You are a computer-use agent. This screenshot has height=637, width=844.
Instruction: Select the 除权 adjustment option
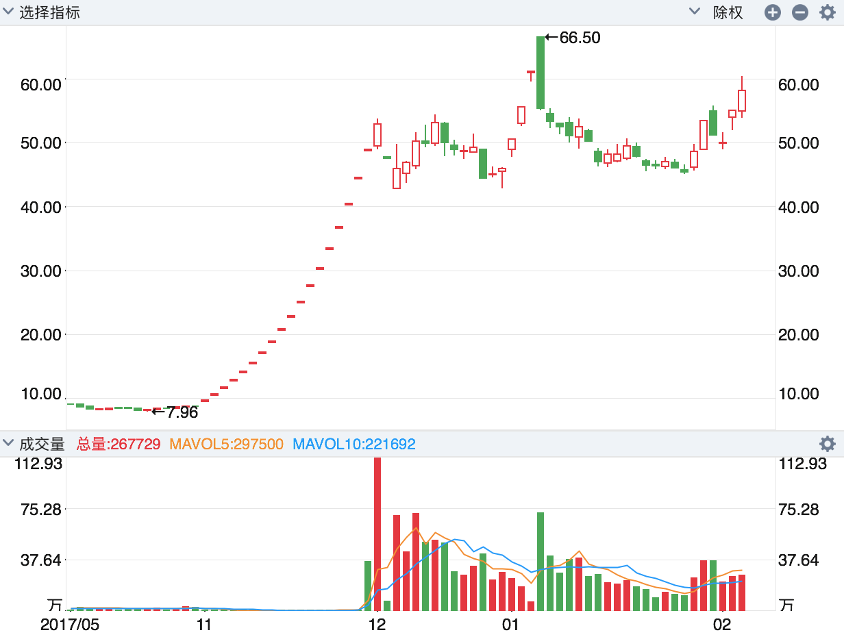pos(728,12)
